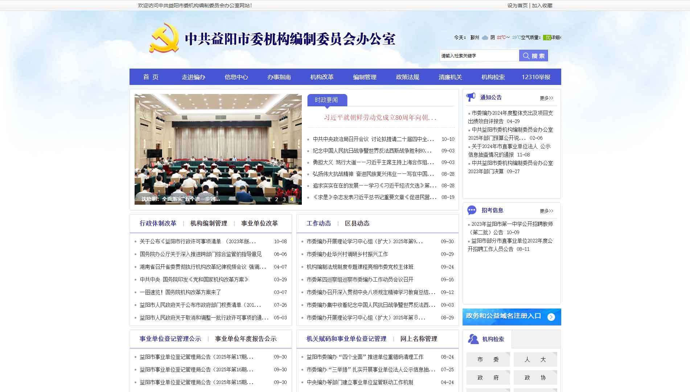Open 机构检索 in the blue navigation bar
The width and height of the screenshot is (690, 392).
pyautogui.click(x=493, y=77)
